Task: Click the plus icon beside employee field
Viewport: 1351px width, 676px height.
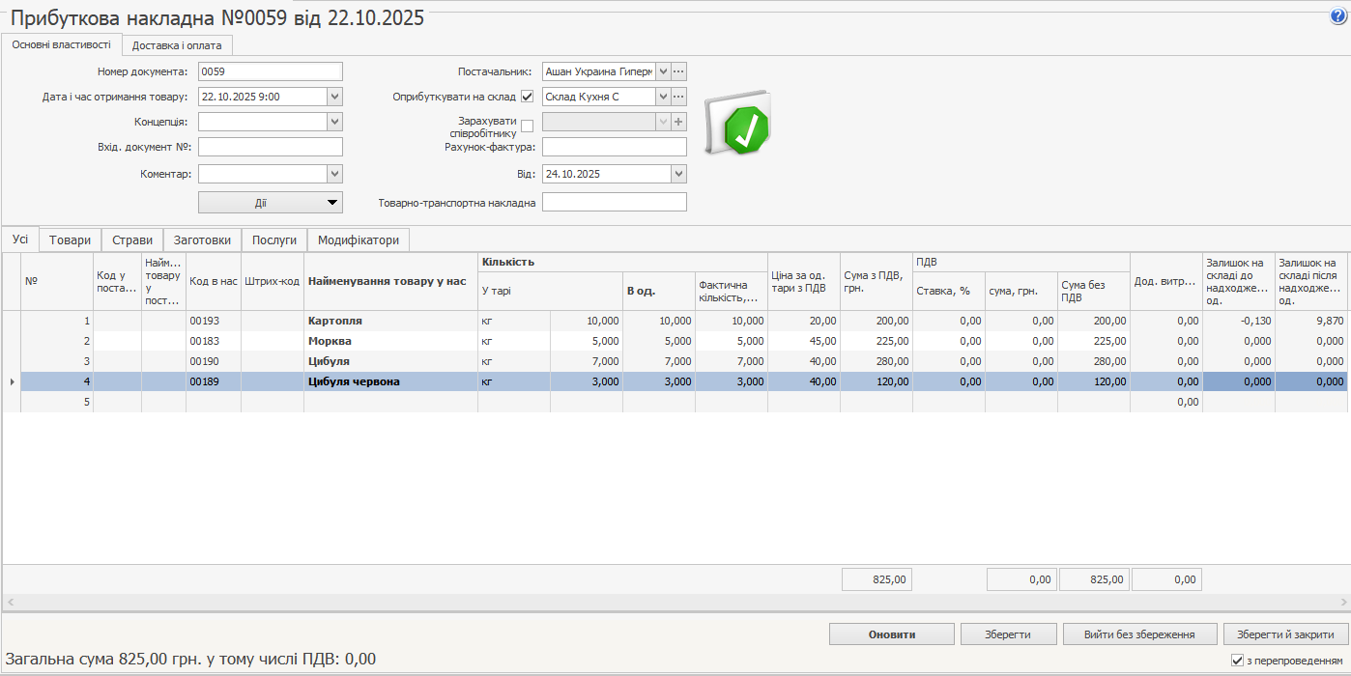Action: point(678,122)
